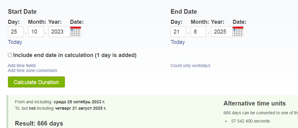Switch to 'Count only workdays' link

(190, 66)
